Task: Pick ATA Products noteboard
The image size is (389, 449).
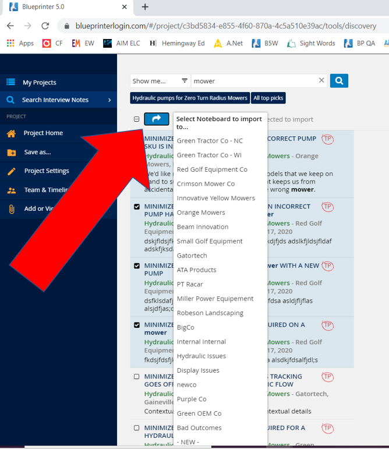Action: (x=197, y=270)
